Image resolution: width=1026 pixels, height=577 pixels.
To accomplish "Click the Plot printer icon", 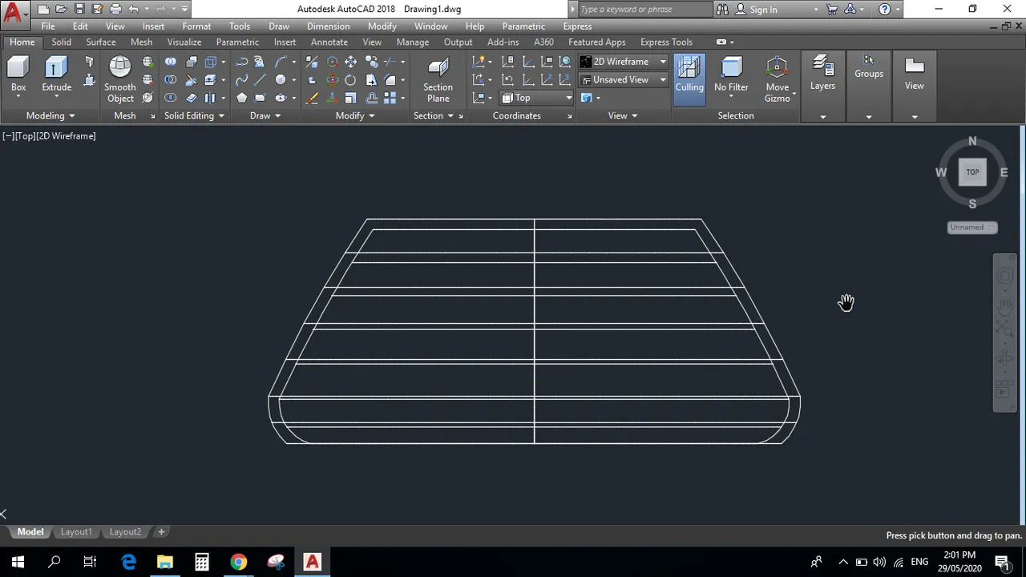I will tap(115, 9).
